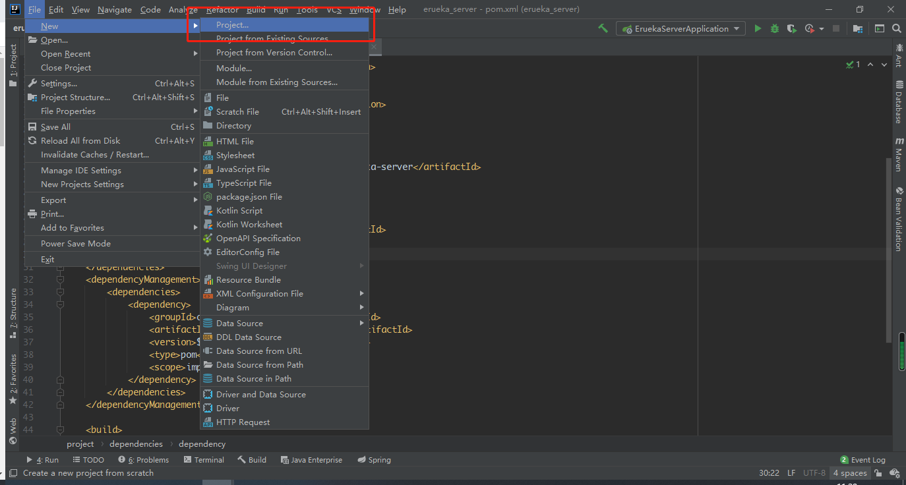Open Project Structure folder icon in toolbar
The width and height of the screenshot is (906, 485).
(858, 28)
